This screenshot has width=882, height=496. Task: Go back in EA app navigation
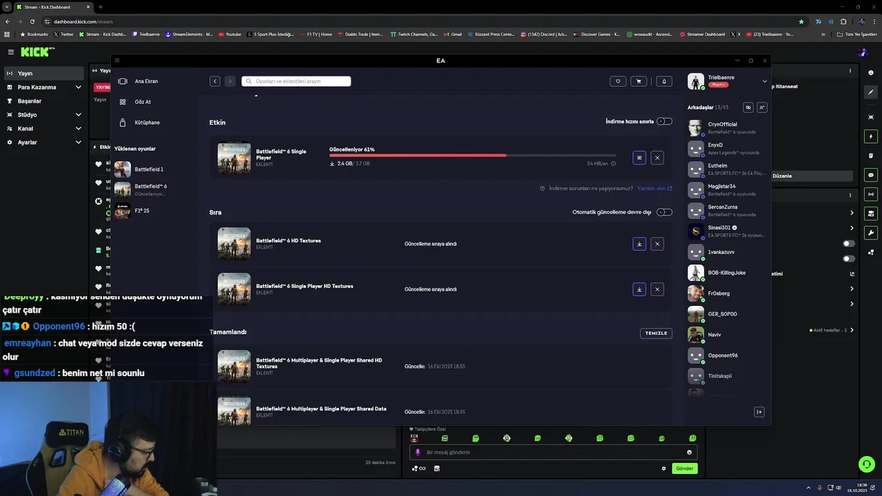click(x=215, y=81)
